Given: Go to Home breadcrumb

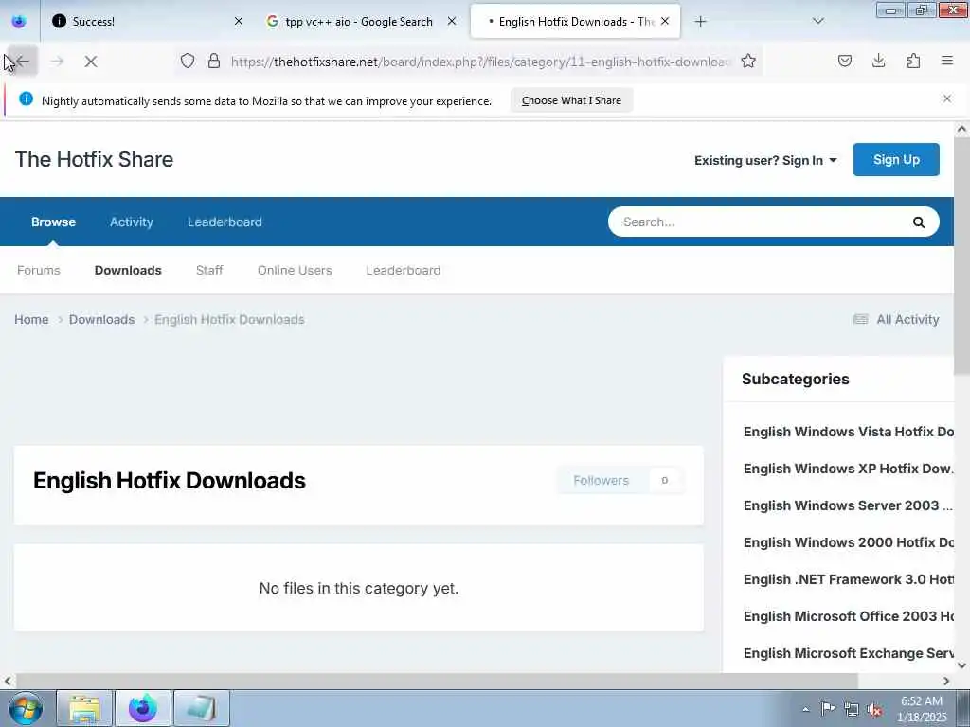Looking at the screenshot, I should (x=31, y=320).
